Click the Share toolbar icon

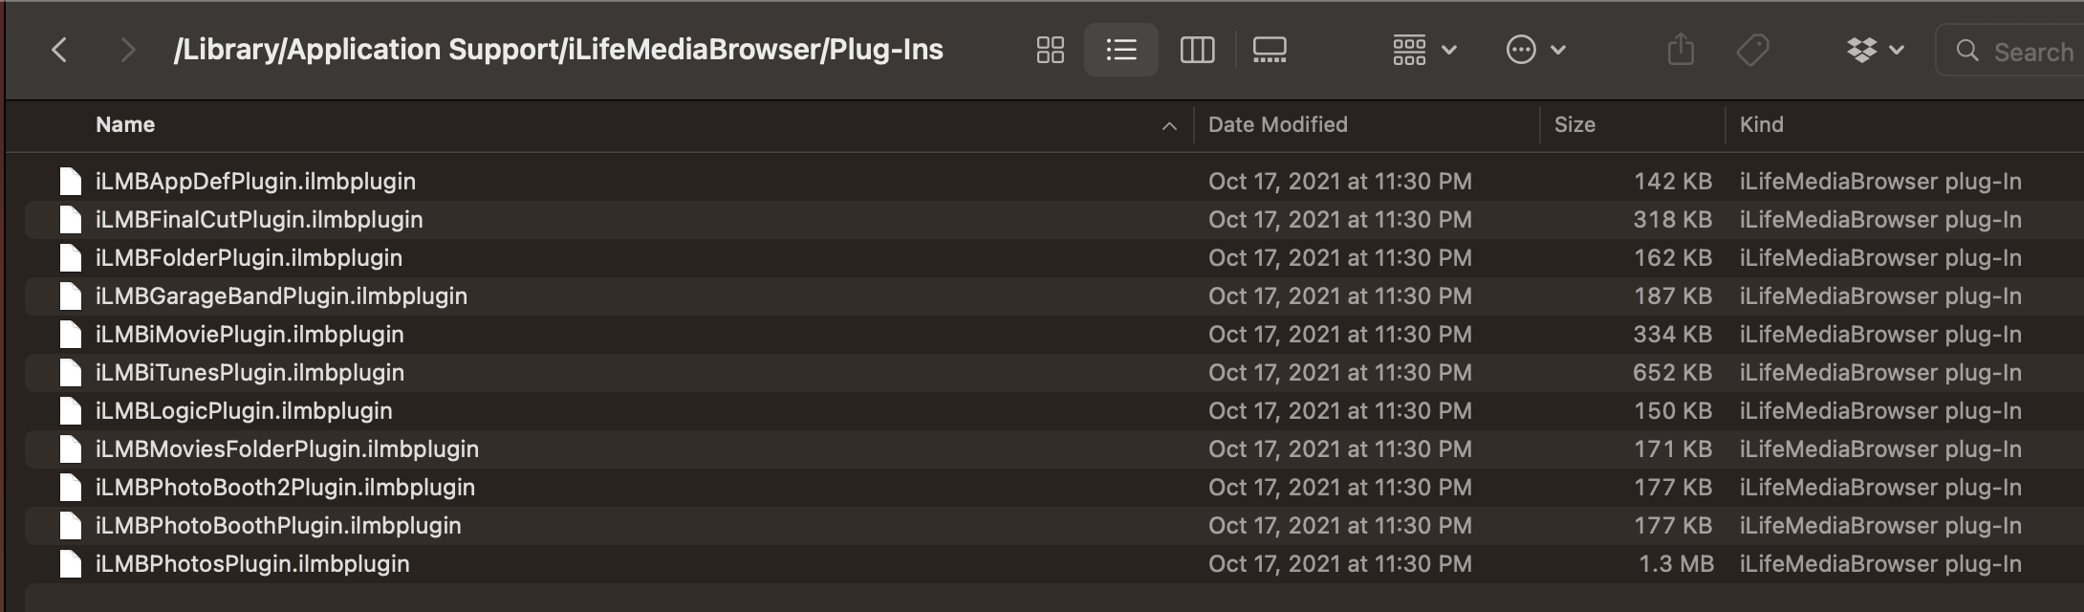(x=1680, y=50)
